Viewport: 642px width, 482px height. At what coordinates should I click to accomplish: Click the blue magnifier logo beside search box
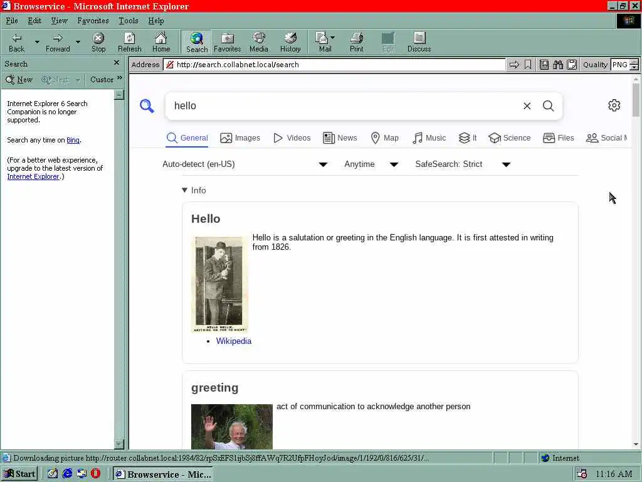[147, 105]
